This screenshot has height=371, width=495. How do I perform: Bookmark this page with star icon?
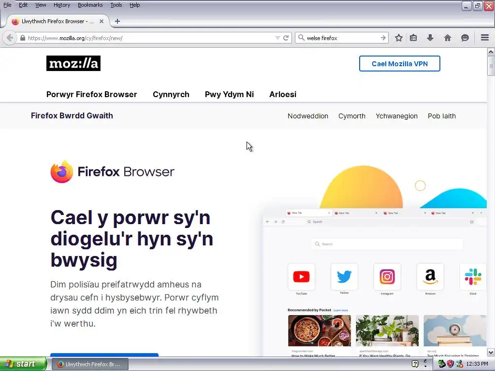(399, 38)
